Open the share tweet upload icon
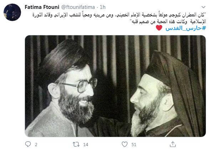Image resolution: width=209 pixels, height=149 pixels. [x=173, y=144]
